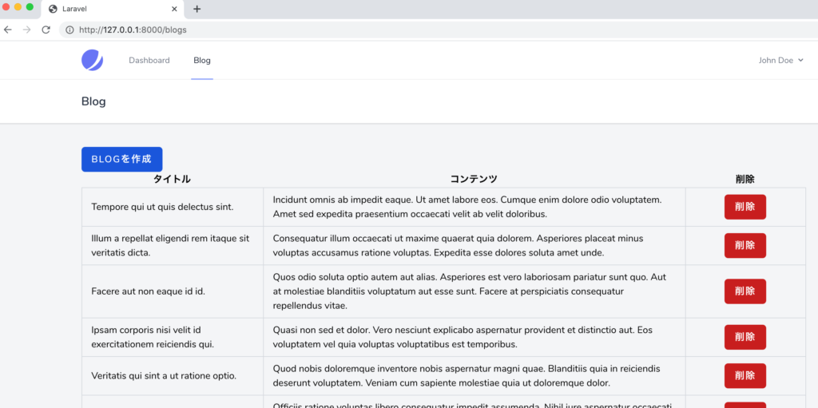Screen dimensions: 818x408
Task: Click content starting 'Consequatur illum occaecati'
Action: [x=458, y=246]
